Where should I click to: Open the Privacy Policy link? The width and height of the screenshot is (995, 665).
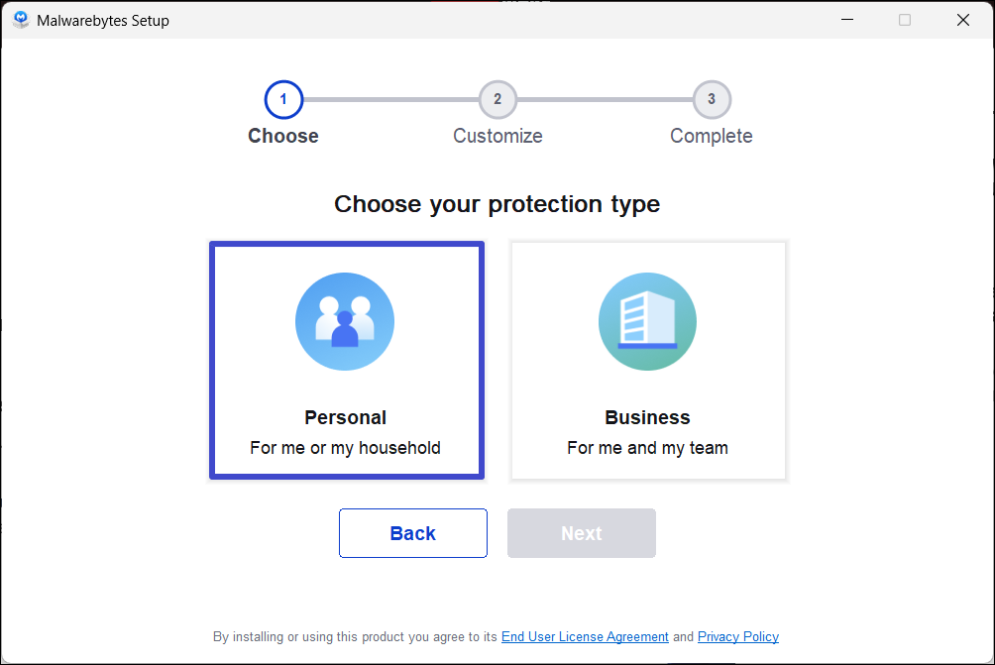pos(738,637)
